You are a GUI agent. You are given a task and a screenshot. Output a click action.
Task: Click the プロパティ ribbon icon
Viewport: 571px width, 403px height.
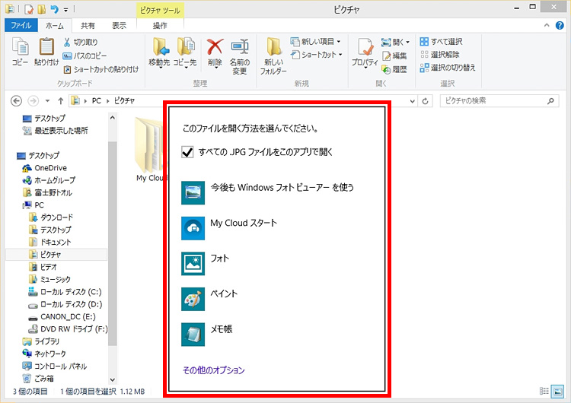365,51
